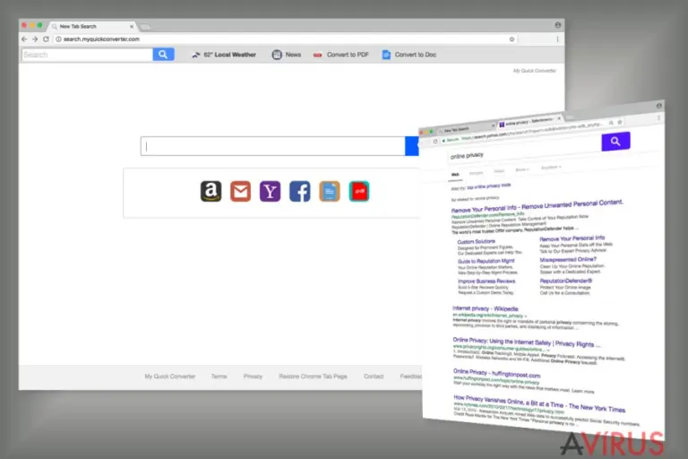Open the red mail envelope shortcut
Viewport: 688px width, 459px height.
click(x=240, y=191)
